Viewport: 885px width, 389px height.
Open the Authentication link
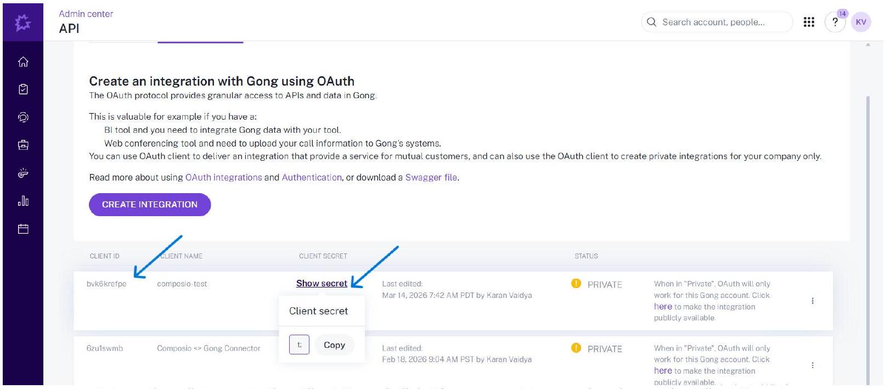pyautogui.click(x=312, y=177)
